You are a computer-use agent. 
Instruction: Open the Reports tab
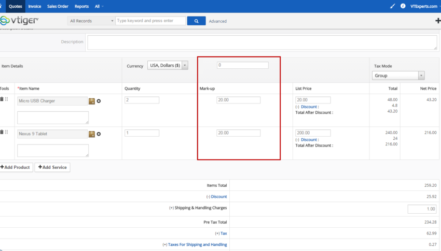(81, 6)
